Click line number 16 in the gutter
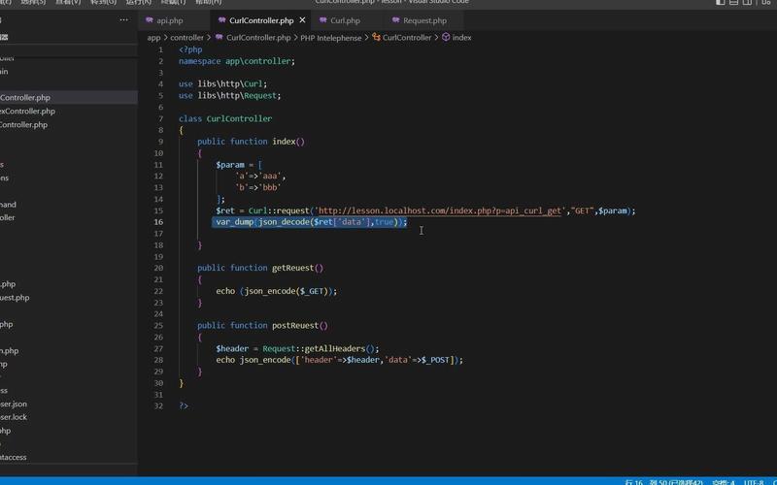Screen dimensions: 777x485 158,222
